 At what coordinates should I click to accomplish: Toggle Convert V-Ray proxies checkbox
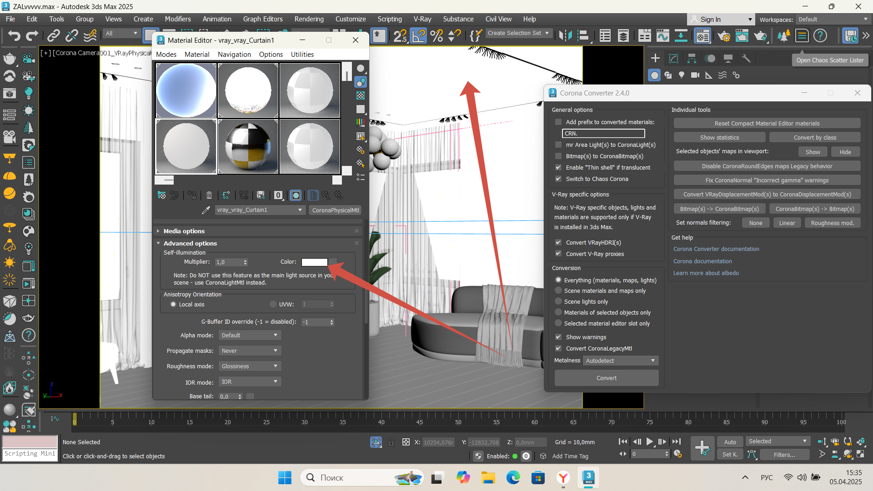pos(558,254)
